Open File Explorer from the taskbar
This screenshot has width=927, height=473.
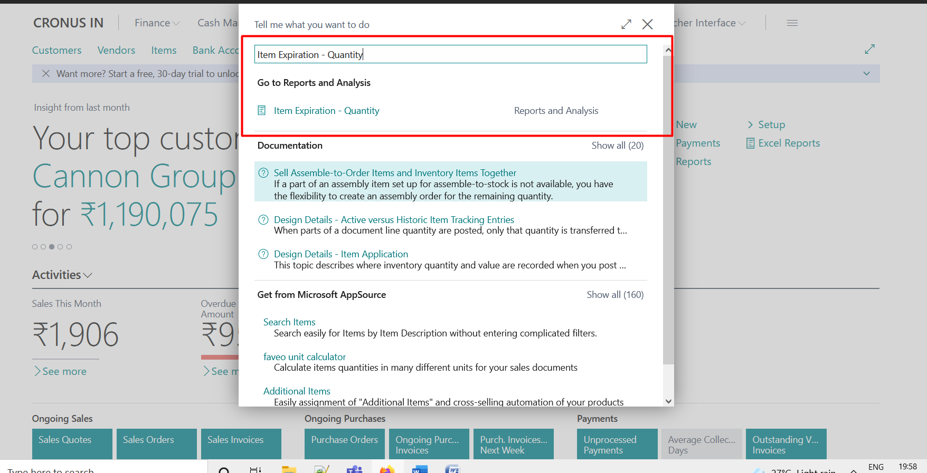click(x=289, y=469)
